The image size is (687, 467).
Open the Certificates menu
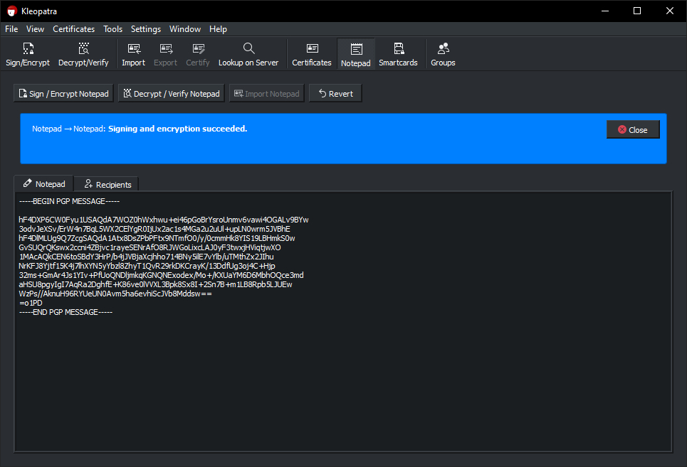click(x=73, y=29)
